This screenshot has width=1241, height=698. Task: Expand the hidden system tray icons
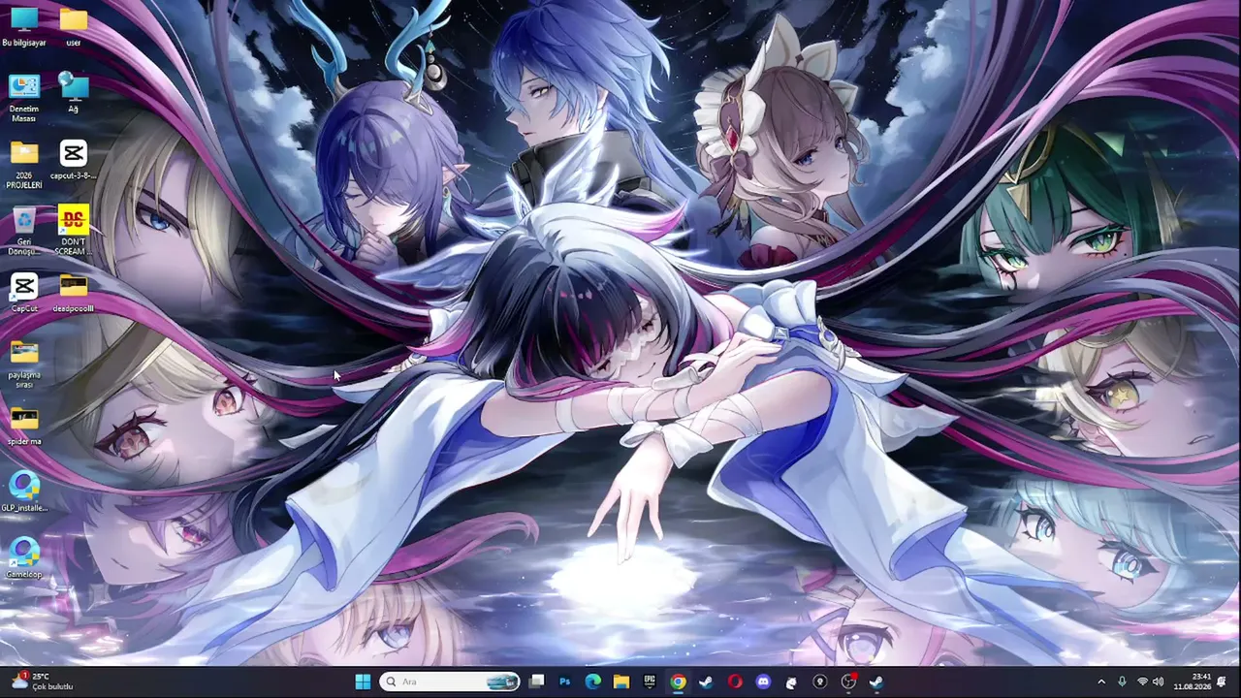[x=1100, y=682]
